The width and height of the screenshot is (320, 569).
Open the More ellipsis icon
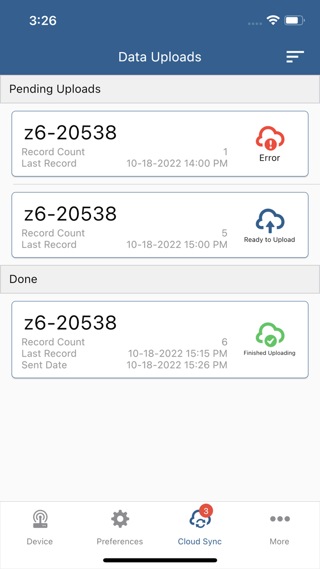point(279,519)
